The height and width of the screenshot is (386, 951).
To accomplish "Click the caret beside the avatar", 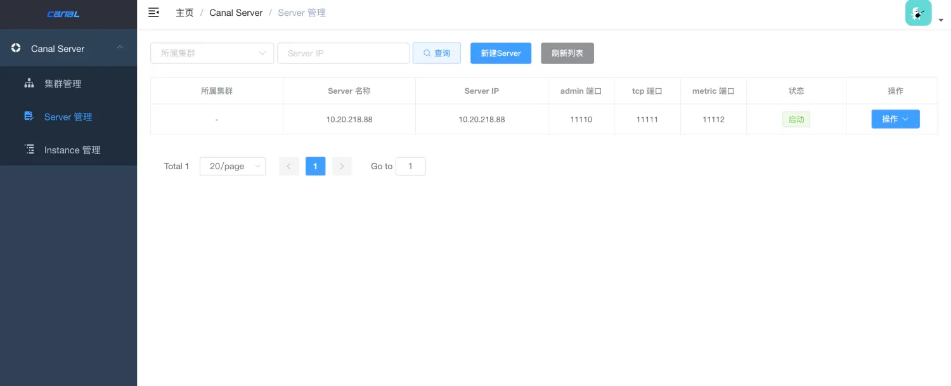I will (x=941, y=20).
